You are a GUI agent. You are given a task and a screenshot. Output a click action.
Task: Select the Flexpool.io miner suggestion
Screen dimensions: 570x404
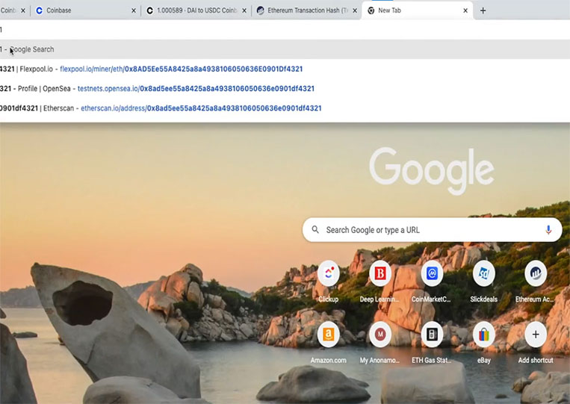(x=285, y=69)
